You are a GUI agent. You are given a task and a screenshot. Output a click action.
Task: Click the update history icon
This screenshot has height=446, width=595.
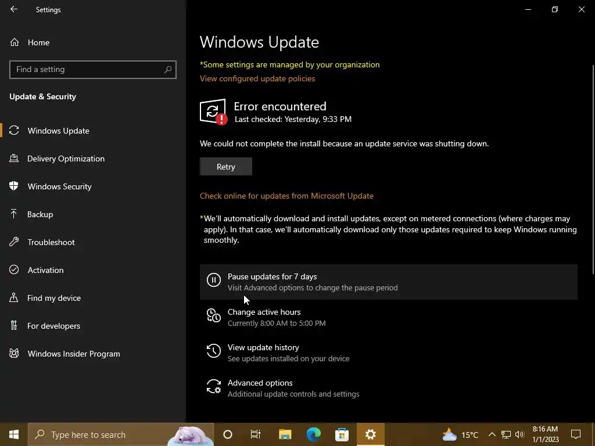214,351
